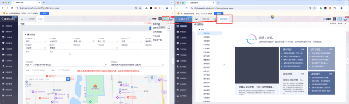Click 更多 on the 热门问题 card

point(331,50)
